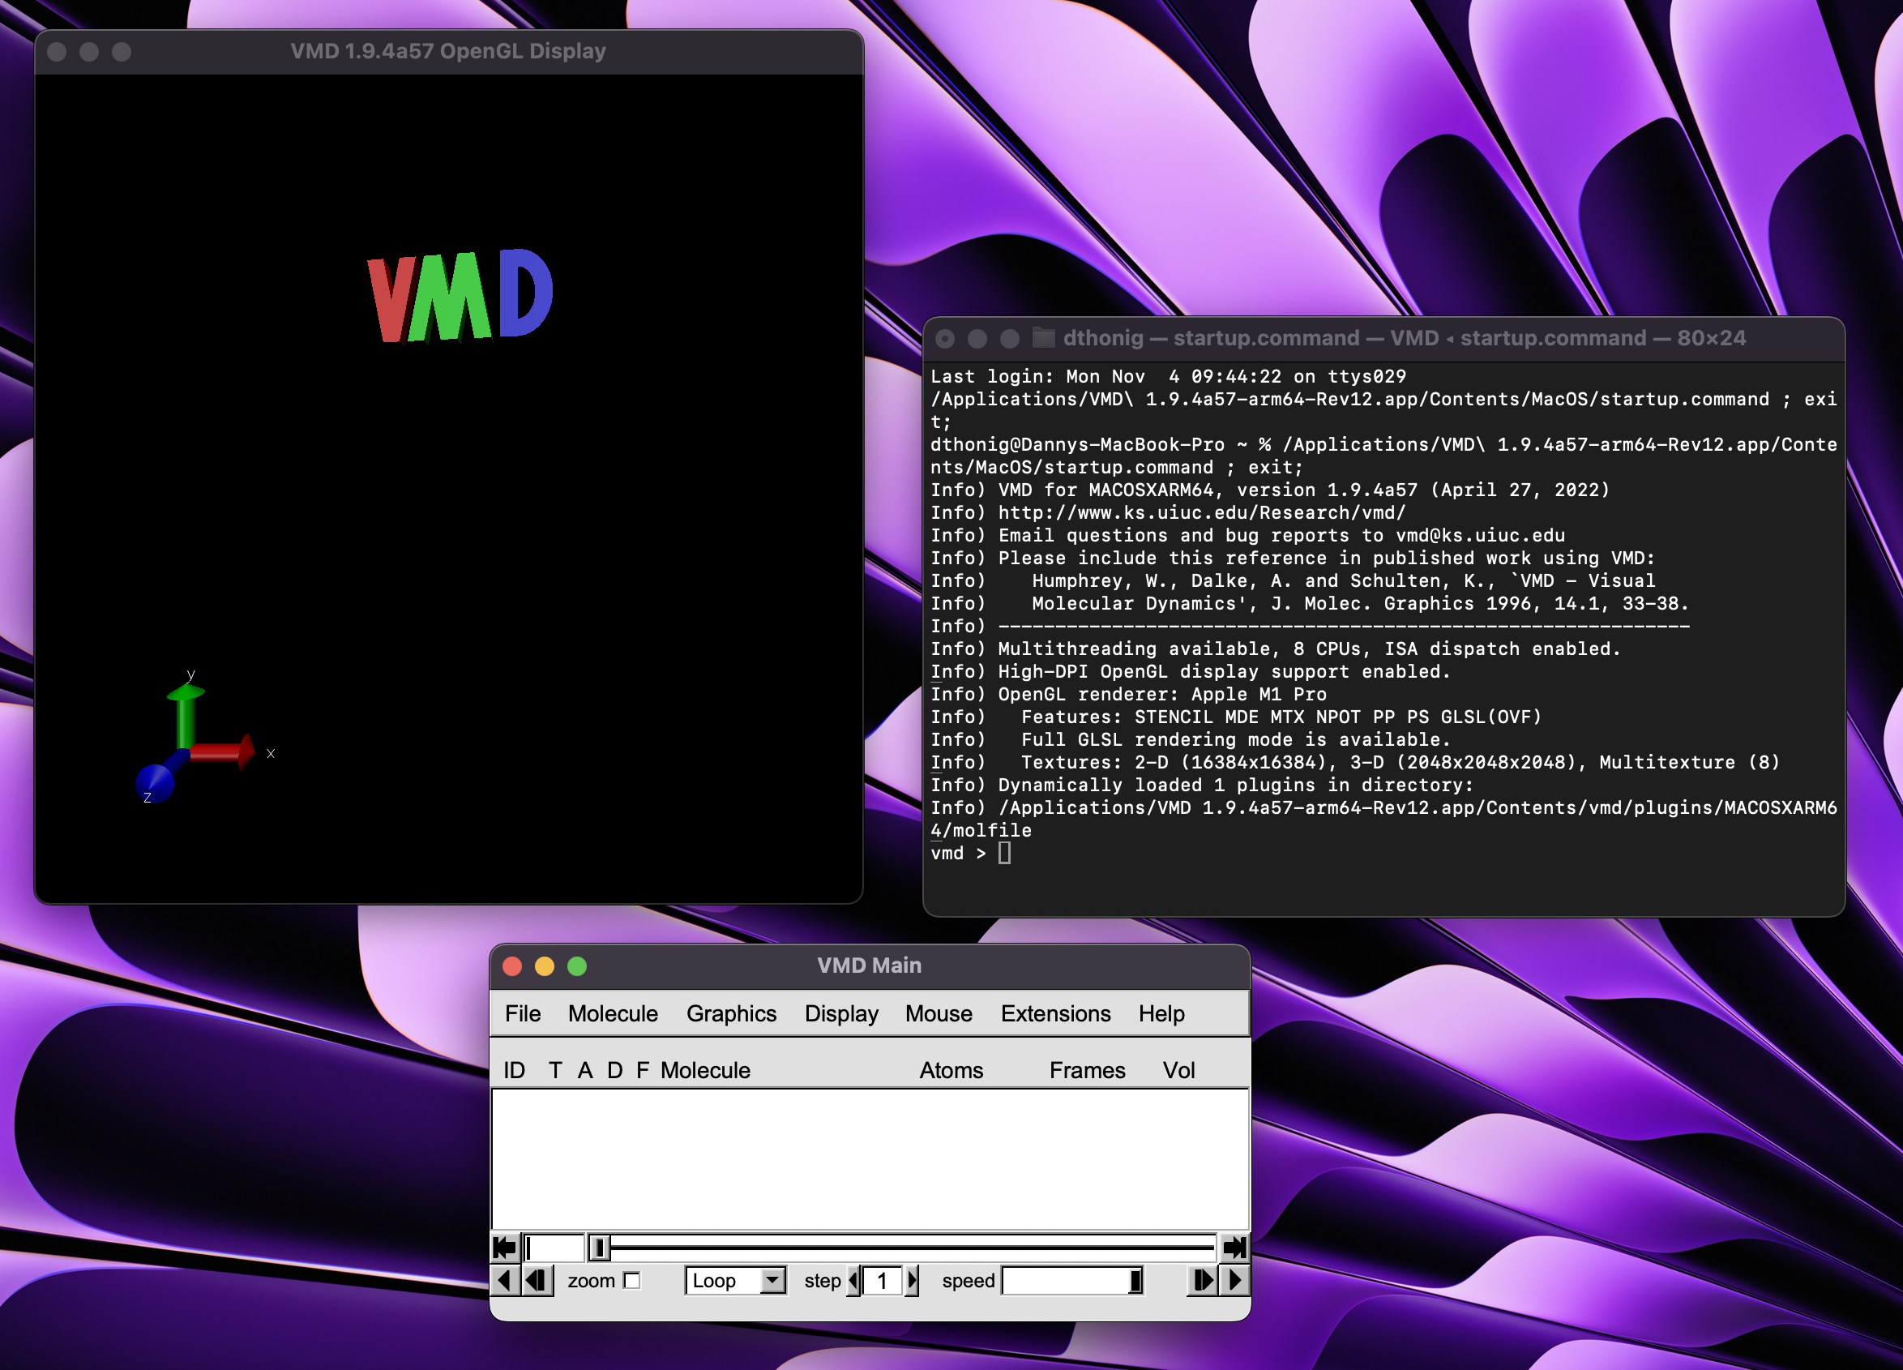Viewport: 1903px width, 1370px height.
Task: Click the green y axis arrow
Action: click(186, 715)
